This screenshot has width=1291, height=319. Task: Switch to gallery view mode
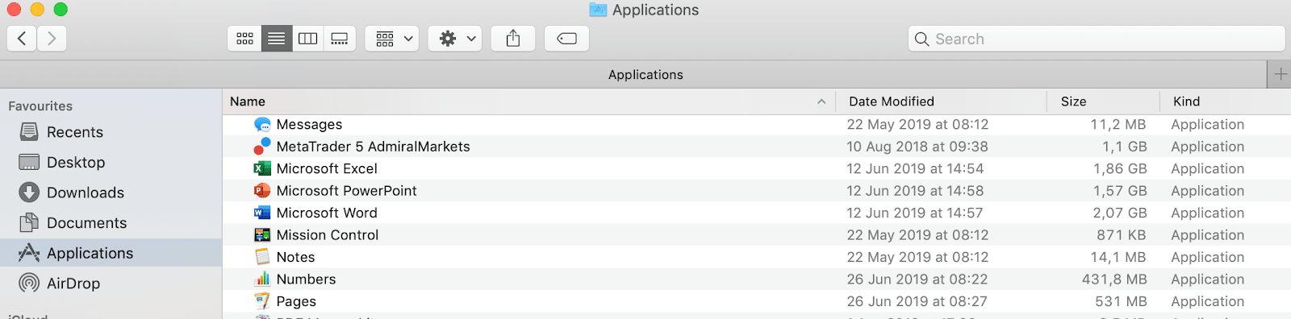point(340,39)
